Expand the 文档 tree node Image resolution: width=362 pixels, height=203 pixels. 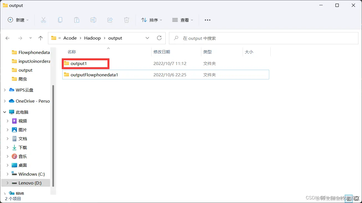[x=8, y=139]
